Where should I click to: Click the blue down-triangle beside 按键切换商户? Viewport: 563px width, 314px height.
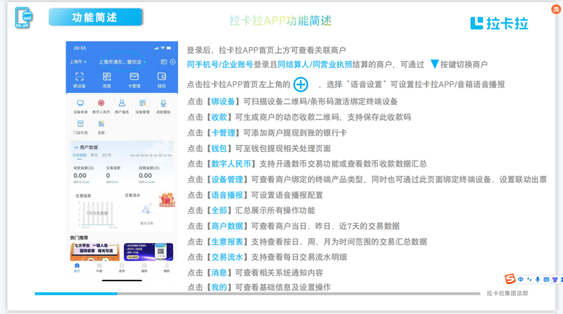click(435, 64)
